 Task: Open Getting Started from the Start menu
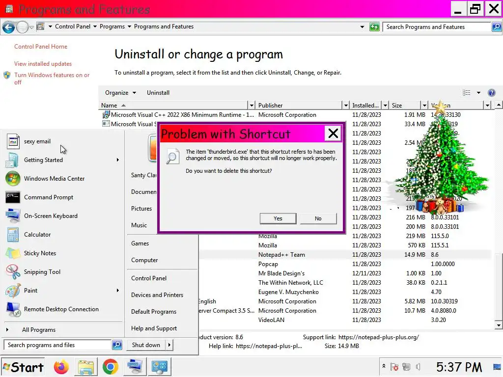click(43, 160)
